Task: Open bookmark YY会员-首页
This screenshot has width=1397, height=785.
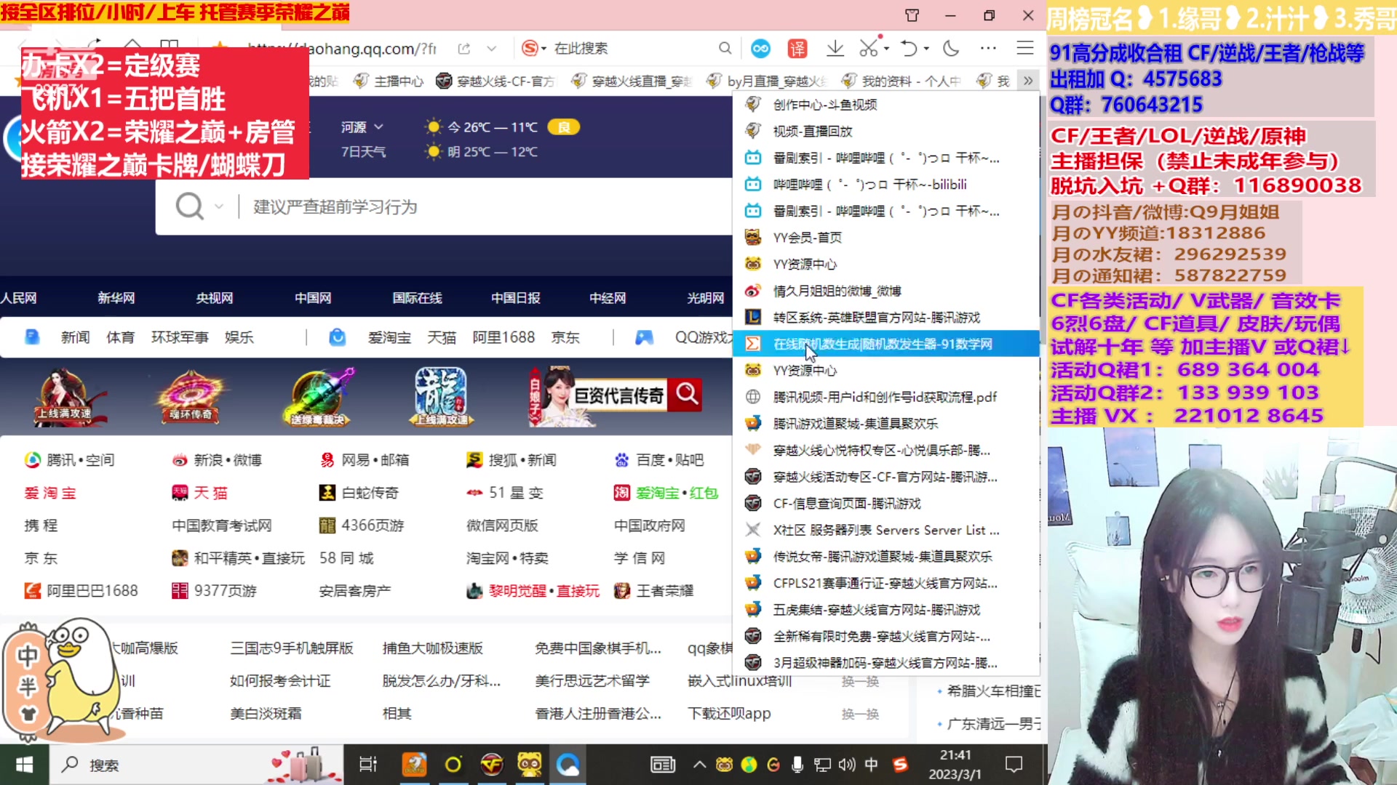Action: click(x=885, y=237)
